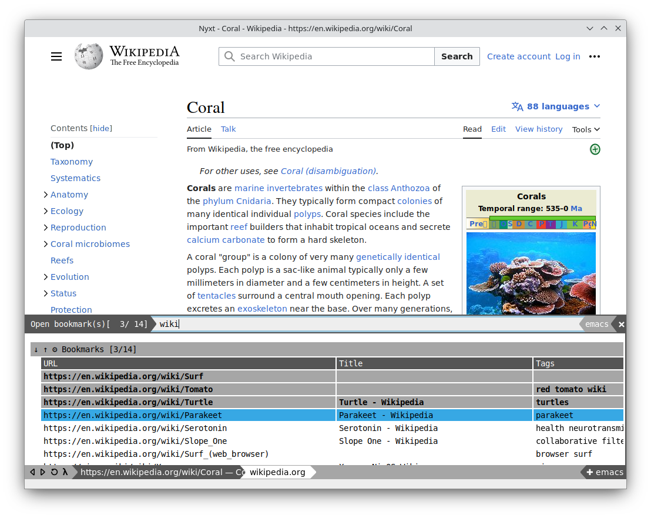Expand the Coral microbiomes contents entry
This screenshot has width=651, height=518.
point(46,244)
